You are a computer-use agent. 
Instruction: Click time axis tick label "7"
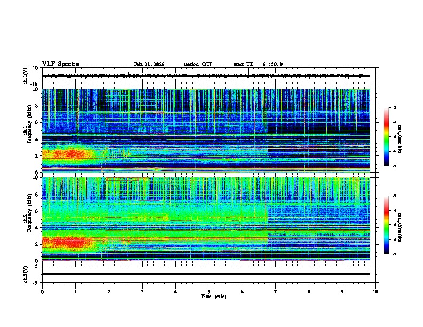(x=276, y=292)
